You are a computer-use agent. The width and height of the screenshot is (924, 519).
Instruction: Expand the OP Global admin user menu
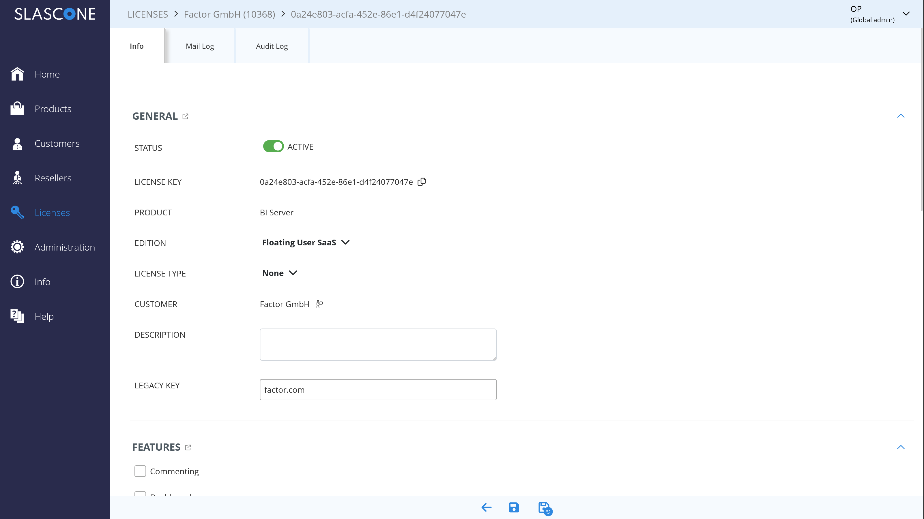pos(906,14)
